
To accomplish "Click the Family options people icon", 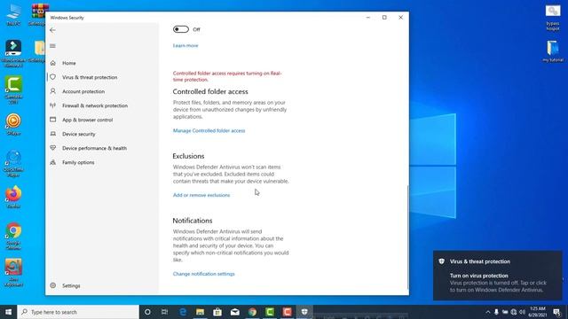I will 53,162.
